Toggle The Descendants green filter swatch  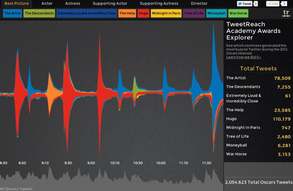click(x=39, y=13)
